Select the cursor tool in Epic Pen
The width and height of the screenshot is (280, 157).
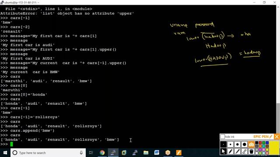point(223,151)
